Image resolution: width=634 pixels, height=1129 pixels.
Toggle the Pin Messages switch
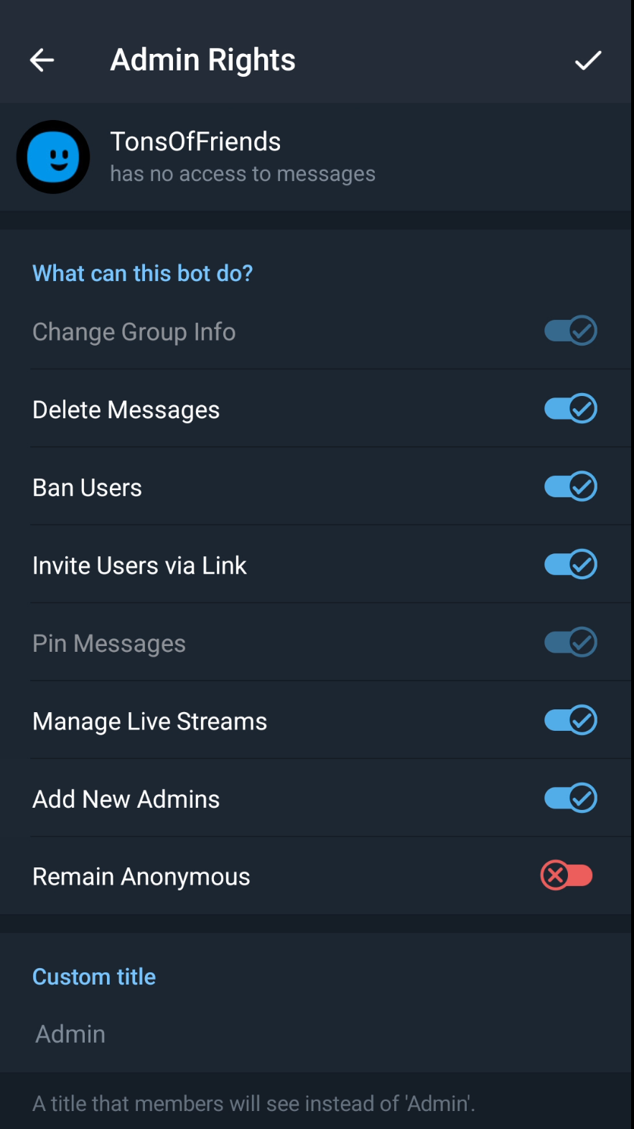(570, 642)
